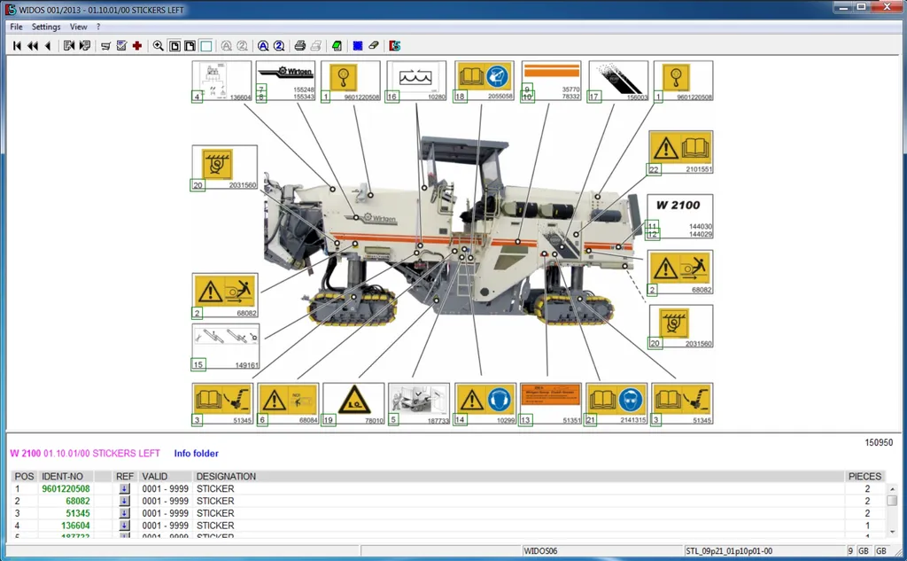Viewport: 907px width, 561px height.
Task: Select sticker thumbnail 10280 position 16
Action: tap(416, 81)
